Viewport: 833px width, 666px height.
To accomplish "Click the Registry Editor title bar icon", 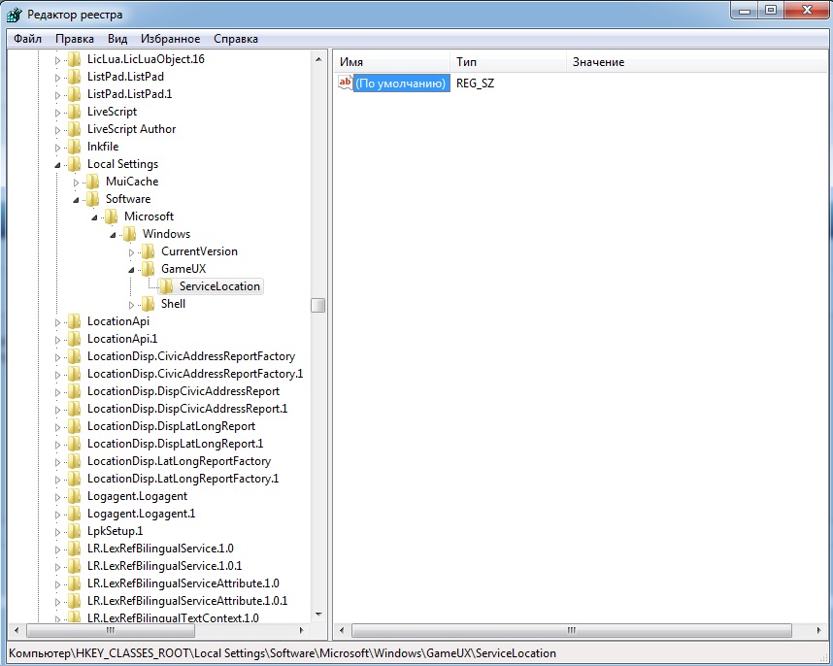I will pos(15,15).
